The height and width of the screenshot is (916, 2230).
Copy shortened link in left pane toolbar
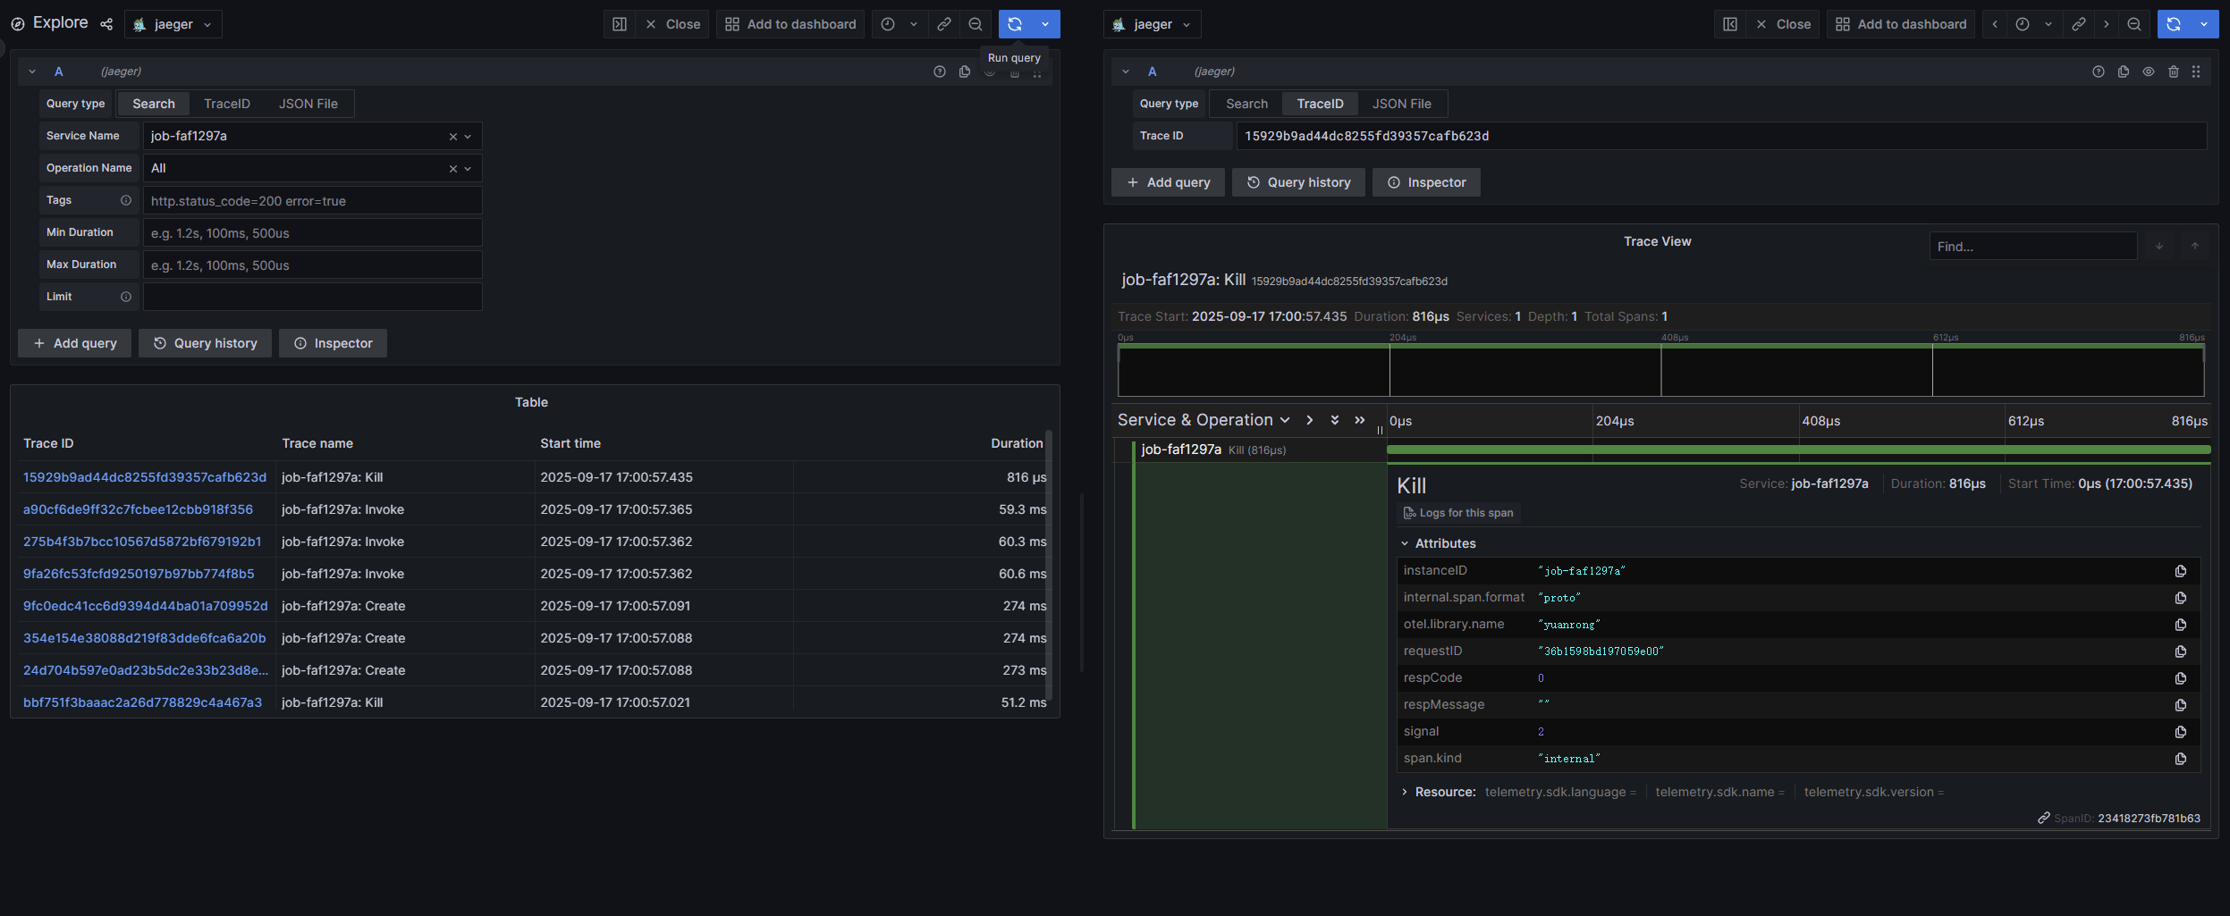pyautogui.click(x=943, y=24)
